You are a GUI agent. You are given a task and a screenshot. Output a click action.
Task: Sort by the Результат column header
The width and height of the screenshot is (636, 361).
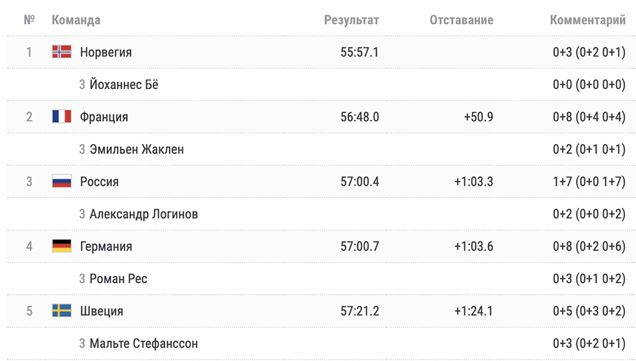tap(351, 20)
